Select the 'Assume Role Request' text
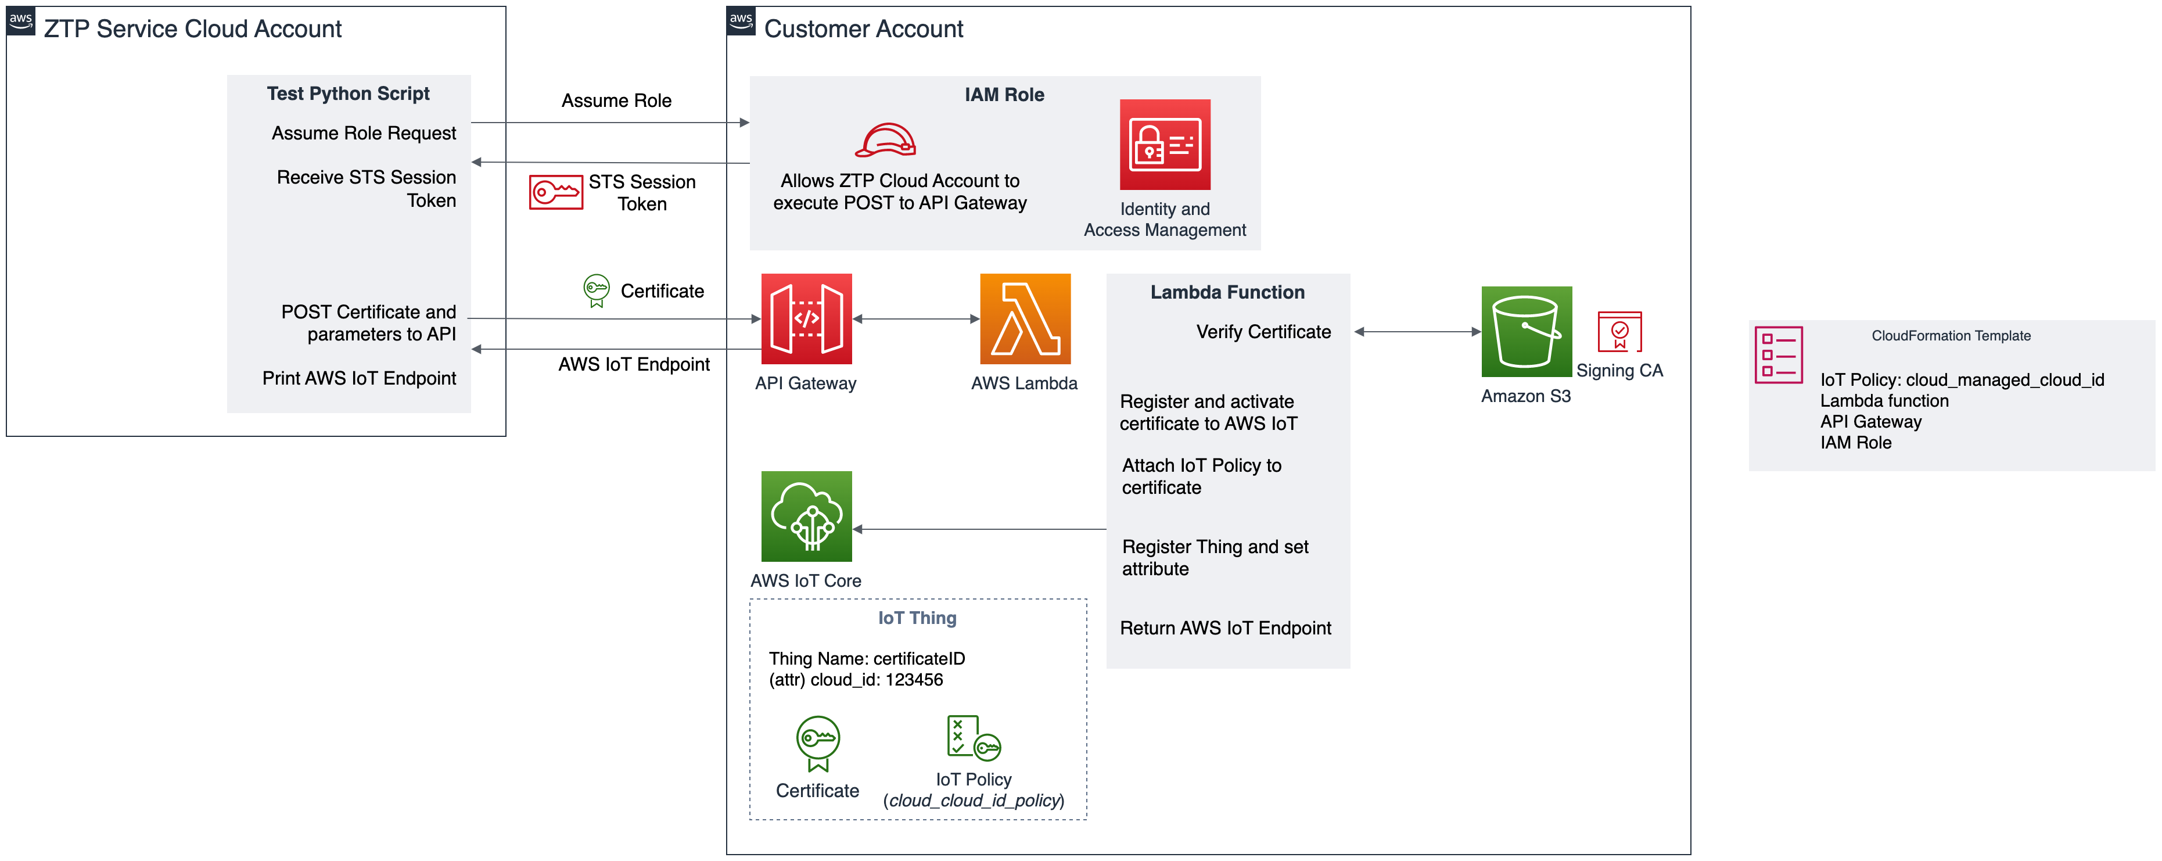Viewport: 2162px width, 861px height. [364, 132]
